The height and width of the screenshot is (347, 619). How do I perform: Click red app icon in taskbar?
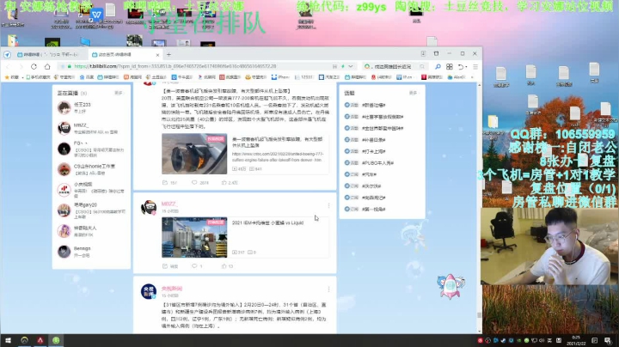pos(40,340)
